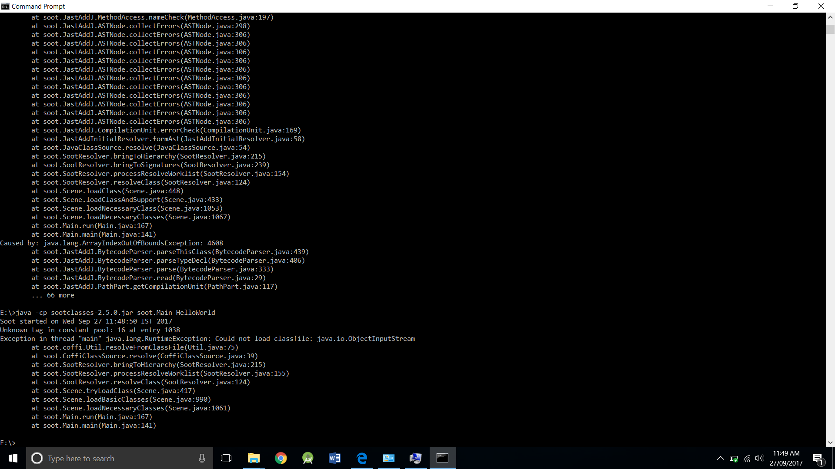Viewport: 835px width, 469px height.
Task: Switch to Microsoft Edge in taskbar
Action: coord(362,458)
